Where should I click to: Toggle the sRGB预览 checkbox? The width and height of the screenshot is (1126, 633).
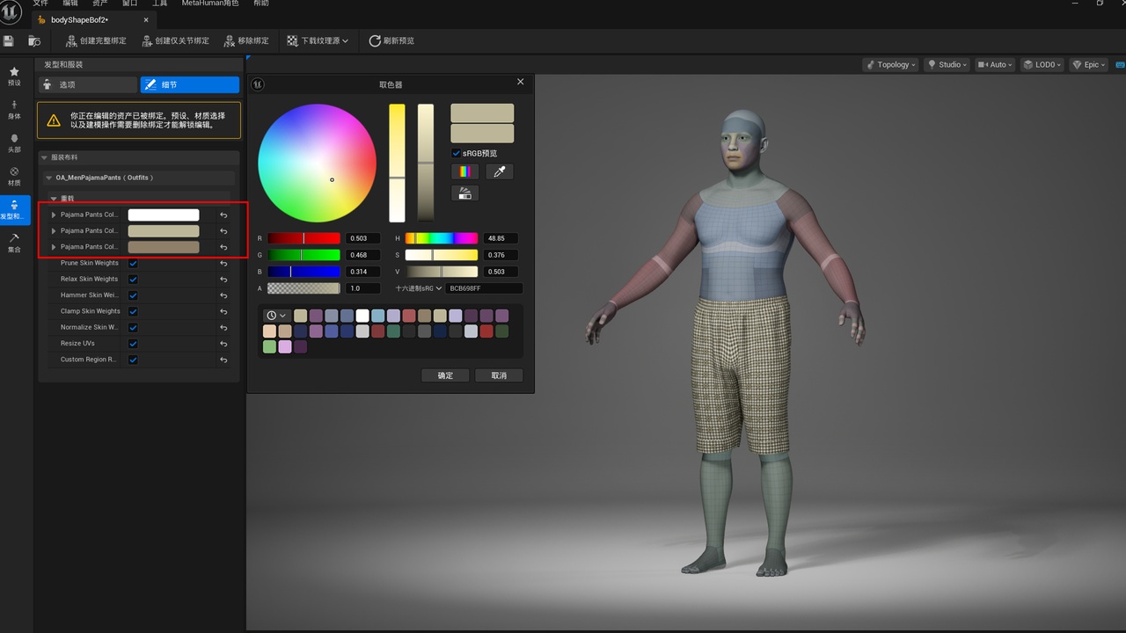(x=457, y=153)
